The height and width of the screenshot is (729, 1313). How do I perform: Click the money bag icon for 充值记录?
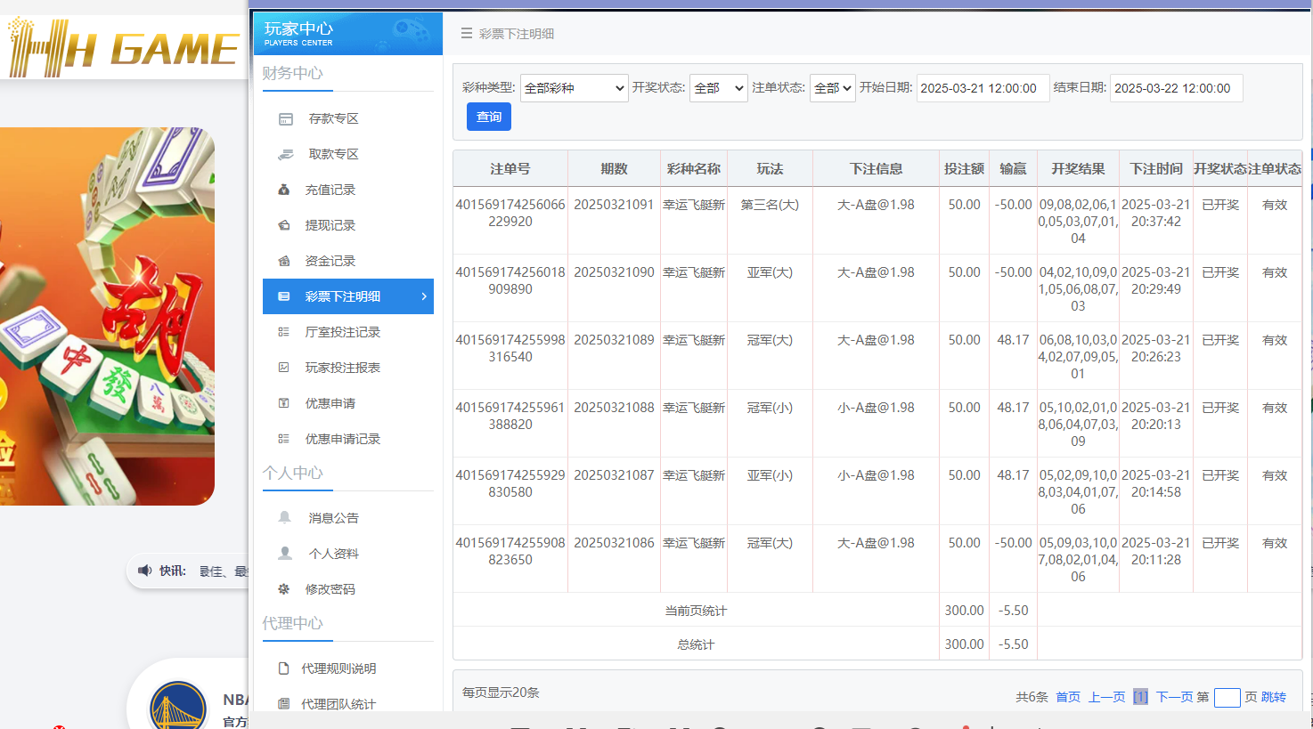(x=285, y=189)
